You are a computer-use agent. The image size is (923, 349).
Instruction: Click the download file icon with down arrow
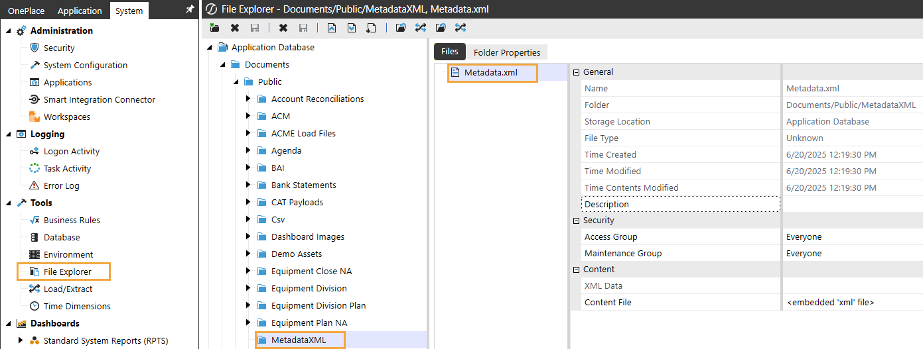click(352, 28)
